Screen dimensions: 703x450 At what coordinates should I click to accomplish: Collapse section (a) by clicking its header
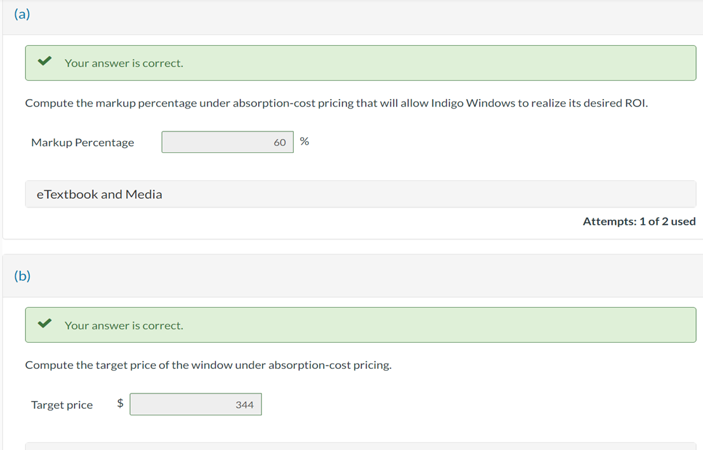[22, 14]
